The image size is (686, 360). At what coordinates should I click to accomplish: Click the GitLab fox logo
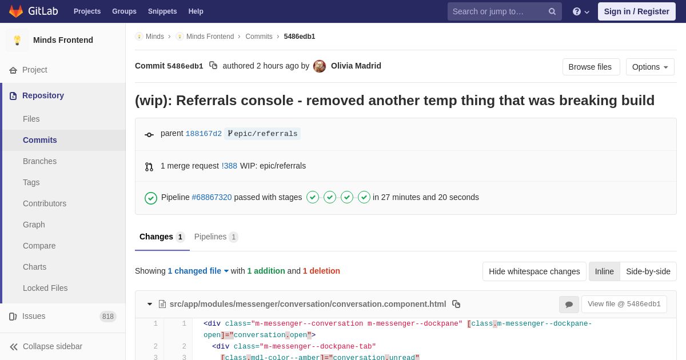16,11
